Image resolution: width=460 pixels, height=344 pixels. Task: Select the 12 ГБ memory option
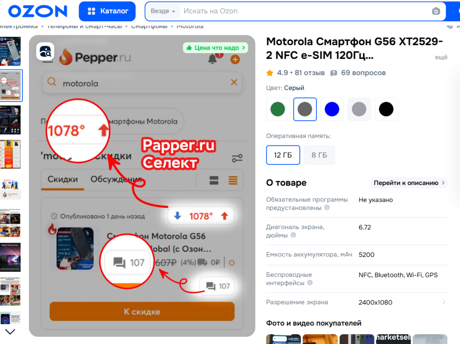(x=283, y=155)
